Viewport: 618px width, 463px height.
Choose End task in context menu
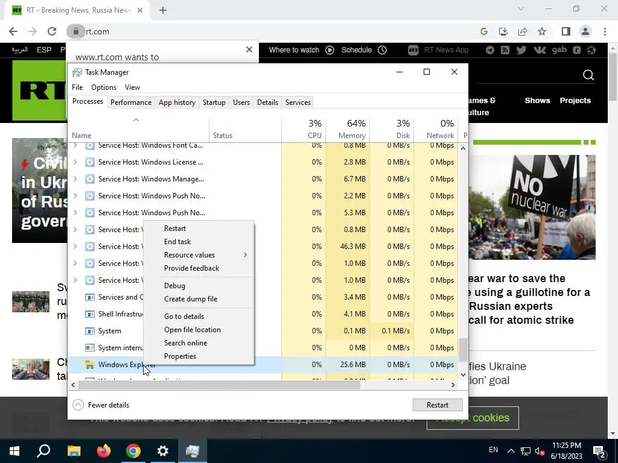tap(199, 241)
